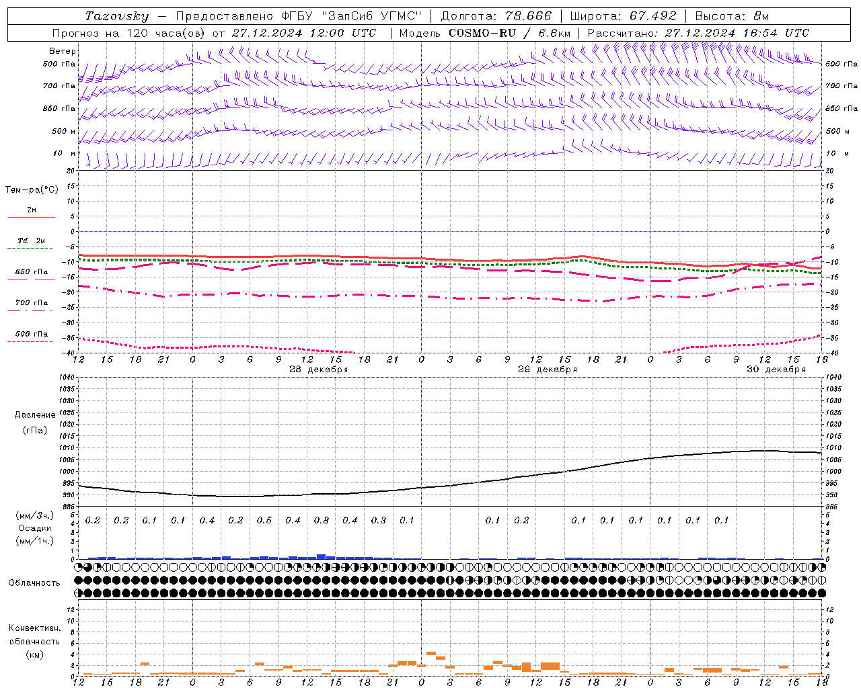Click the '30 декабря' date label

tap(776, 370)
